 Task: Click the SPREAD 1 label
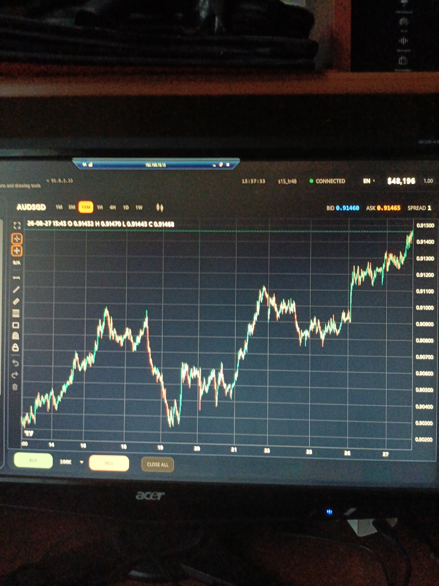point(419,208)
